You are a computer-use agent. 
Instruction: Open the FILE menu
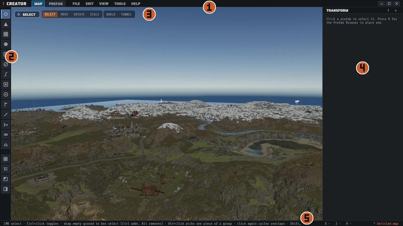tap(76, 4)
